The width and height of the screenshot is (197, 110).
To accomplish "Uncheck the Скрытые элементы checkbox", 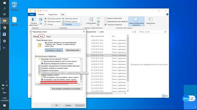I will [x=105, y=25].
